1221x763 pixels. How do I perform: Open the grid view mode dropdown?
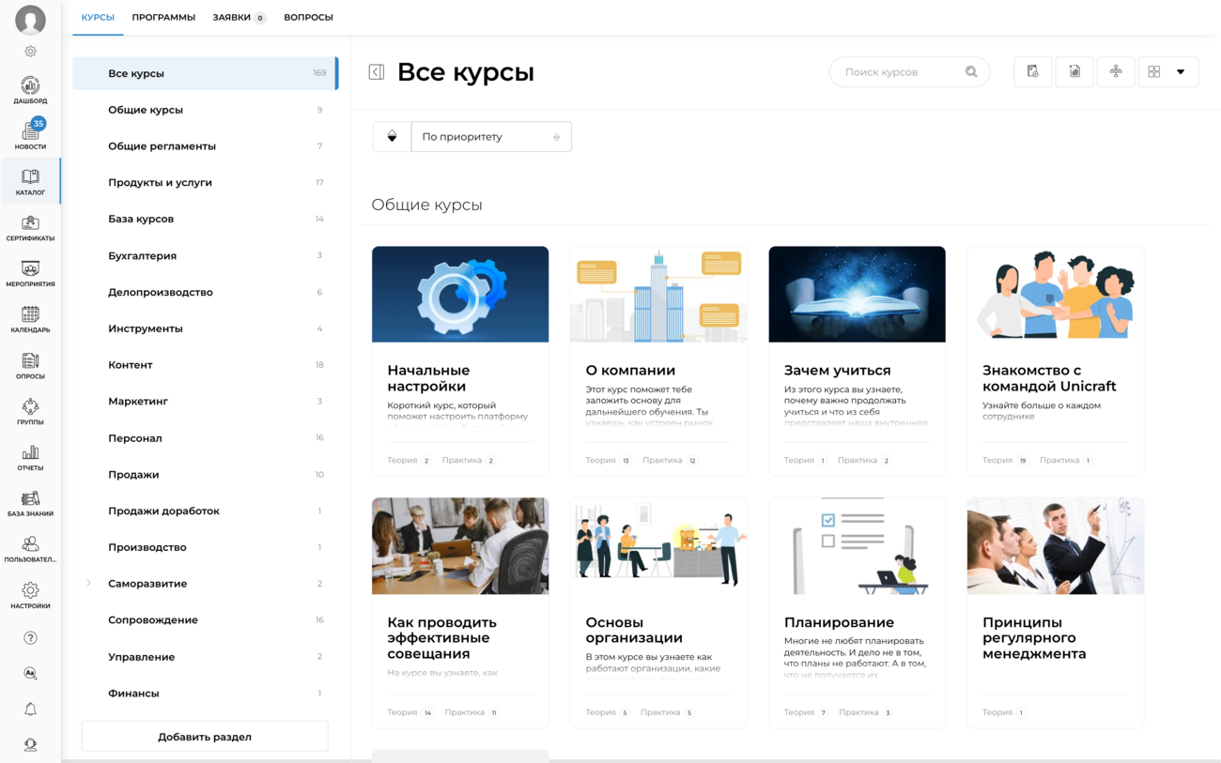click(1168, 72)
